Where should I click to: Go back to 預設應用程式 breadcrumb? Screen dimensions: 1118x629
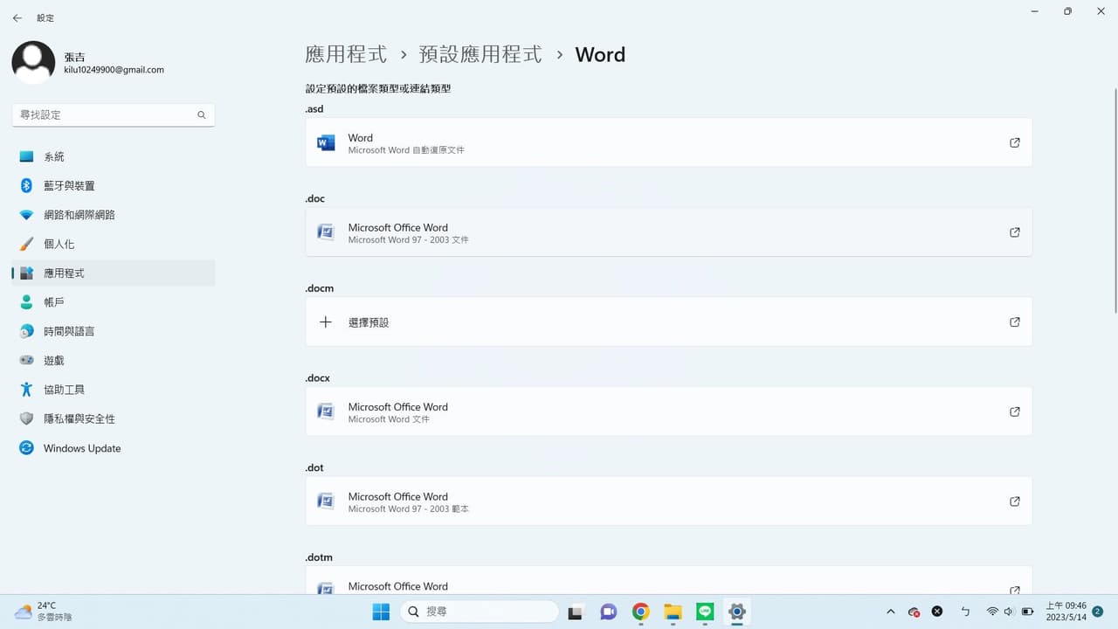(x=480, y=54)
